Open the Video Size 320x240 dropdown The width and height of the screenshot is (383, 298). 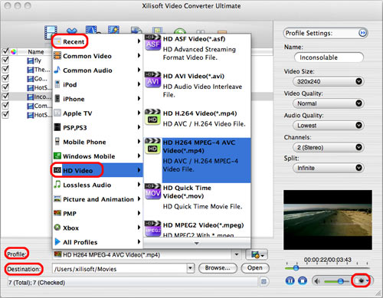329,81
